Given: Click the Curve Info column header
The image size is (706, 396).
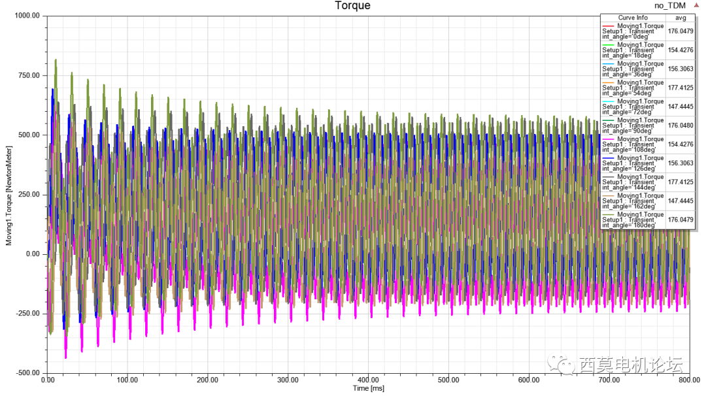Looking at the screenshot, I should click(633, 17).
